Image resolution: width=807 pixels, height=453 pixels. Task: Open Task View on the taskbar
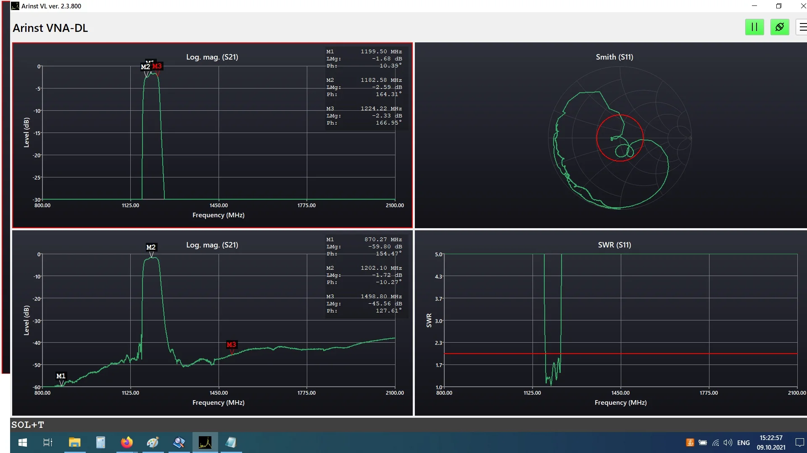[48, 443]
